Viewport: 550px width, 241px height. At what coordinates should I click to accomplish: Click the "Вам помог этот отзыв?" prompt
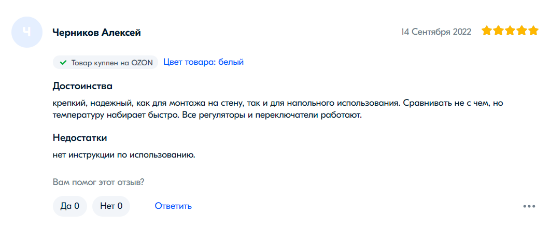click(x=98, y=182)
